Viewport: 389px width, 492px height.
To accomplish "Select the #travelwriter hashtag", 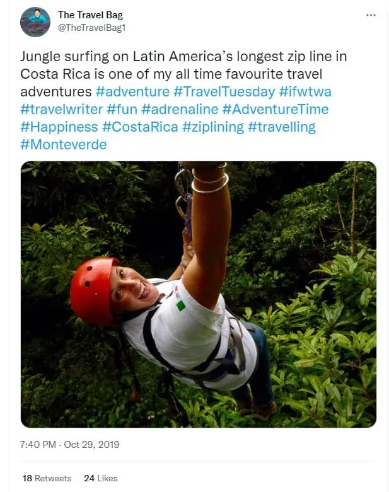I will coord(62,109).
